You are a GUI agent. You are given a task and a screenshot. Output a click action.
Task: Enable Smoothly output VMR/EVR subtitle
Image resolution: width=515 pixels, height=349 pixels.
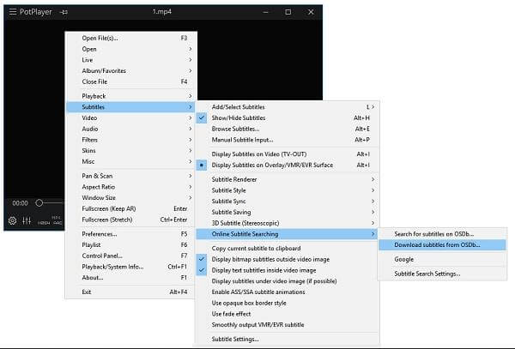click(x=288, y=325)
